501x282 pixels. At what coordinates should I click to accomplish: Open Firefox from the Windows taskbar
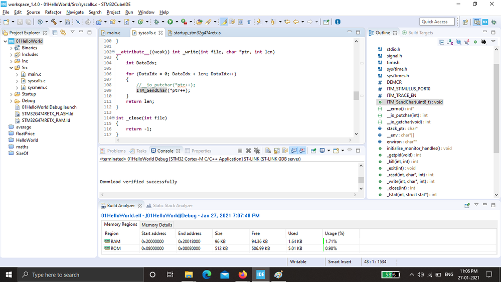coord(243,274)
